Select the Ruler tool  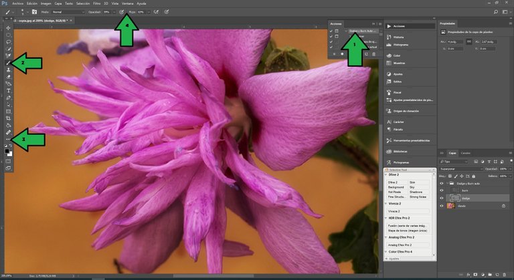(8, 132)
